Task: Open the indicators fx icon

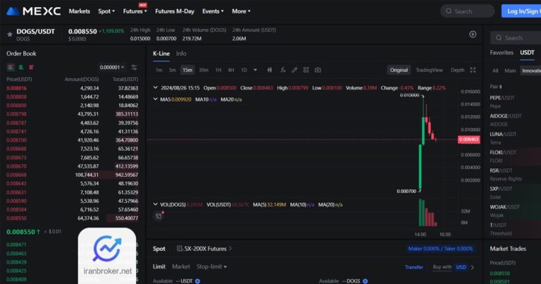Action: (282, 70)
